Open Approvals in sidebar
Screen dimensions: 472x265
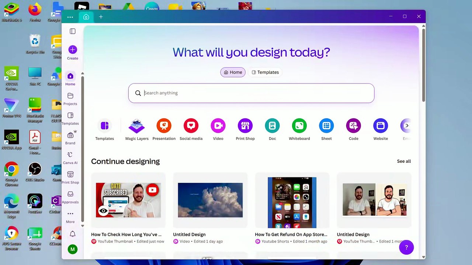70,198
